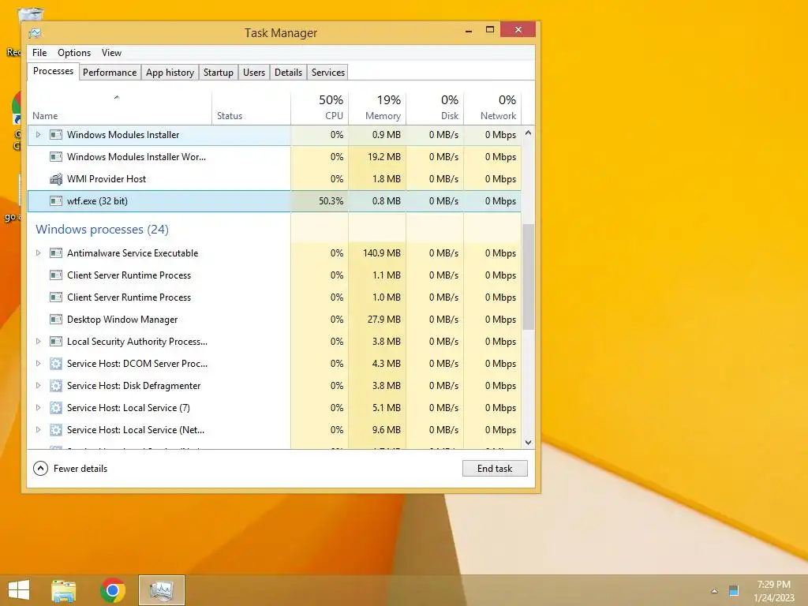Select the 'WMI Provider Host' row name
The height and width of the screenshot is (606, 808).
click(x=107, y=179)
